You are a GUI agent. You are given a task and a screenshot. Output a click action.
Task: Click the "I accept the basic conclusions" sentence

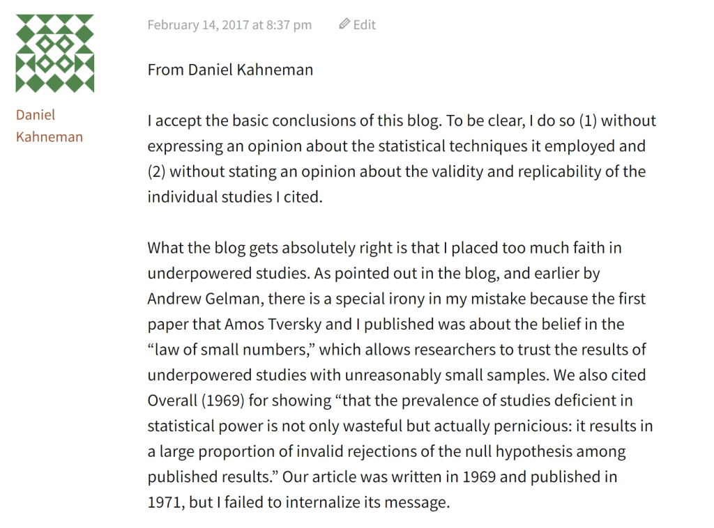[x=294, y=121]
